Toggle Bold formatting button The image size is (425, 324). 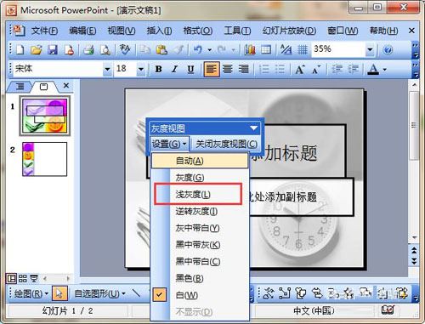point(159,69)
